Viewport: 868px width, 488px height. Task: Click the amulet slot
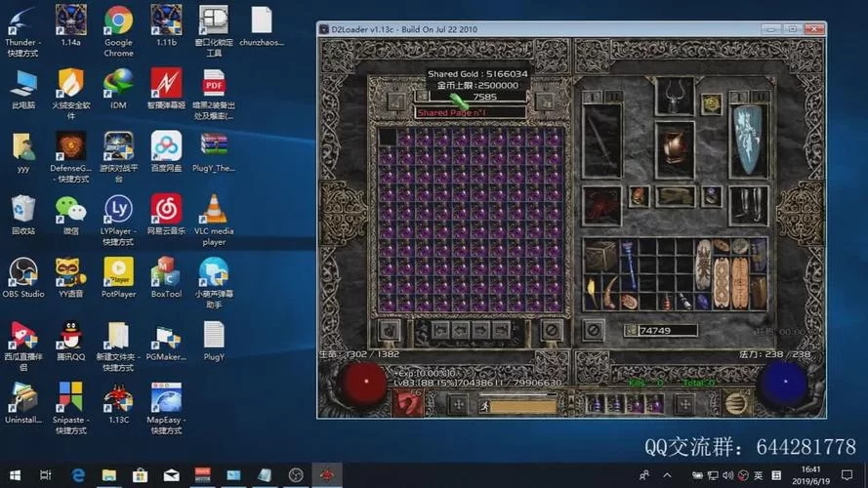pos(712,102)
